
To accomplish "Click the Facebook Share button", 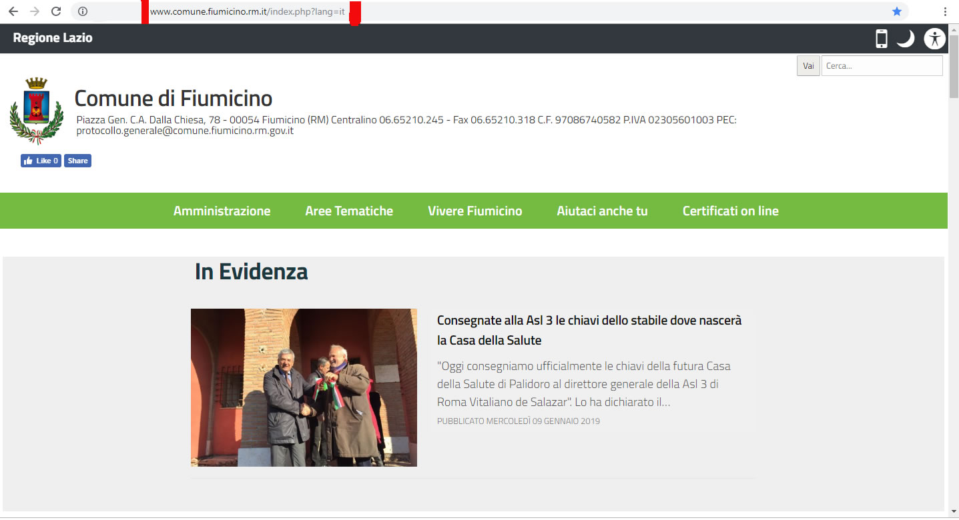I will 77,161.
